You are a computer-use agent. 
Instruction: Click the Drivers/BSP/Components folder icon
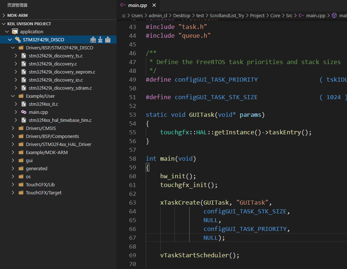point(21,136)
